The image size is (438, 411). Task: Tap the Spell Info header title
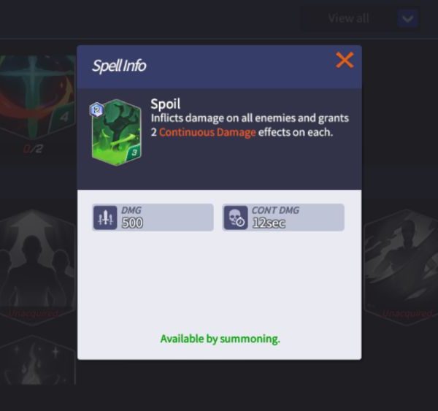point(119,66)
